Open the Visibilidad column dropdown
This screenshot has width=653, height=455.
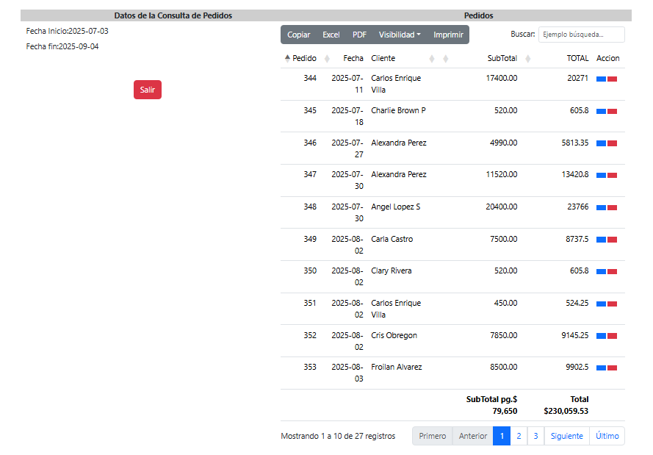400,35
